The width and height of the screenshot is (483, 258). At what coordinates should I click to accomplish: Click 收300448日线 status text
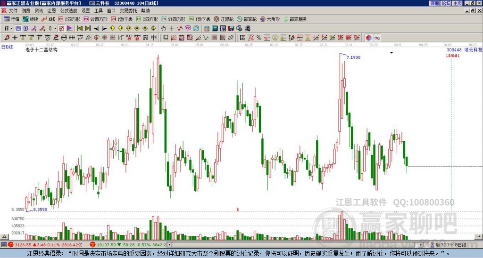click(450, 245)
